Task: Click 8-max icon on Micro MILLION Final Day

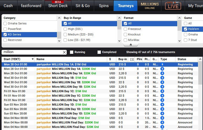Action: [x=162, y=127]
